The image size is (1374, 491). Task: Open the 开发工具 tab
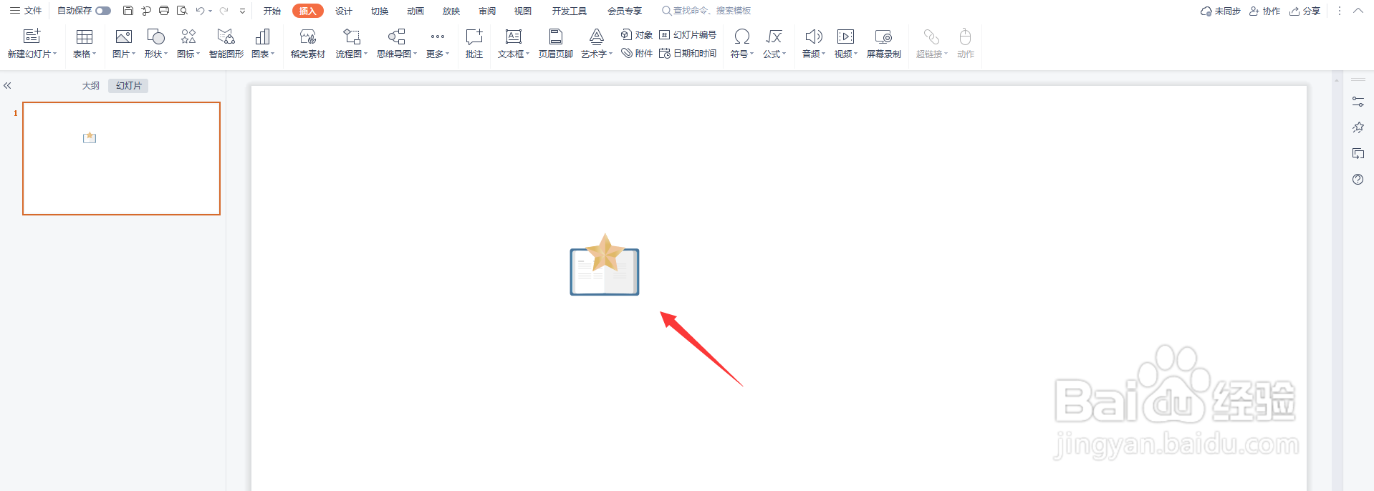click(570, 11)
